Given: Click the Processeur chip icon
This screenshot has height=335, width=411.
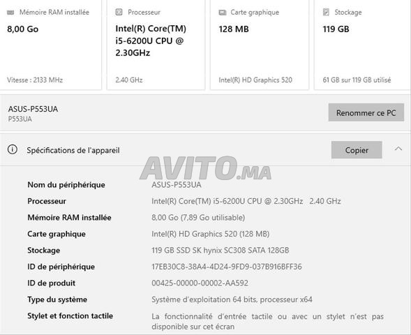Looking at the screenshot, I should [119, 12].
